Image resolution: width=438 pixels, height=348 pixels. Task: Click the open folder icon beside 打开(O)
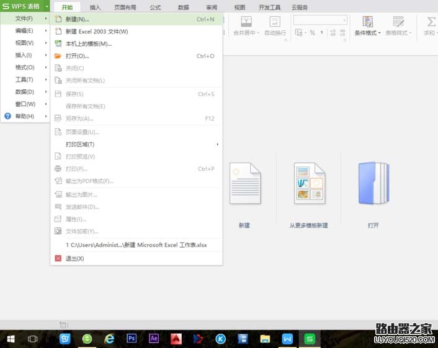tap(58, 56)
